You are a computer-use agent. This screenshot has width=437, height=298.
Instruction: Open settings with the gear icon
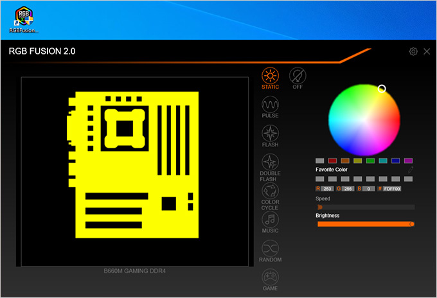tap(413, 51)
